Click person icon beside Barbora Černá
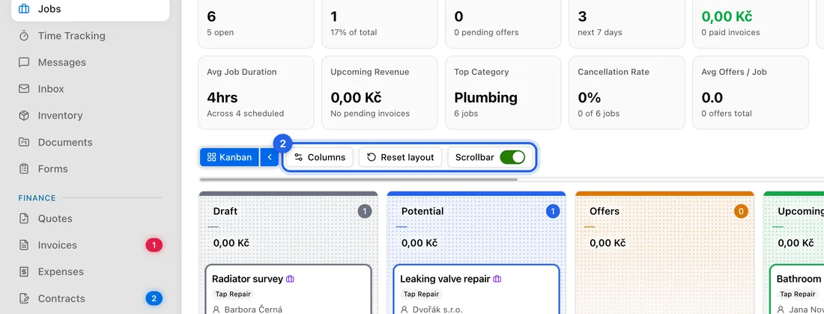824x314 pixels. point(216,310)
